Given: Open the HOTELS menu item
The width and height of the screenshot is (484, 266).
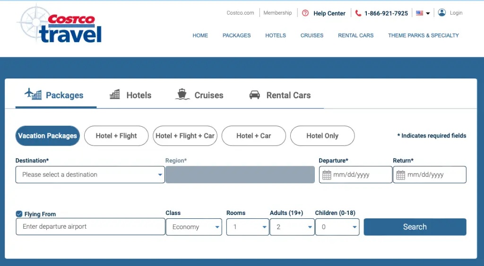Looking at the screenshot, I should [276, 35].
